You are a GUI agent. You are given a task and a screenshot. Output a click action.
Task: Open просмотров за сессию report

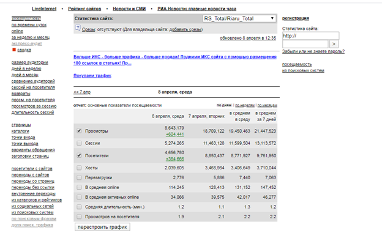click(x=34, y=106)
